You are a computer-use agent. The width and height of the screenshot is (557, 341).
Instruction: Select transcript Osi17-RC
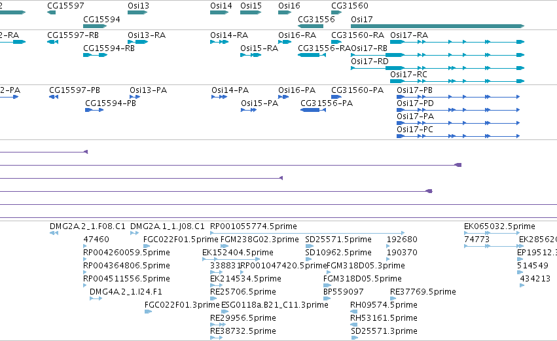click(408, 74)
